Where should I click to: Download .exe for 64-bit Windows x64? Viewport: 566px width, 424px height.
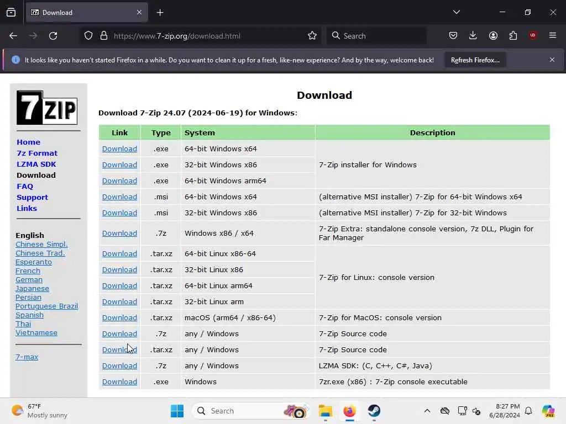pos(119,149)
